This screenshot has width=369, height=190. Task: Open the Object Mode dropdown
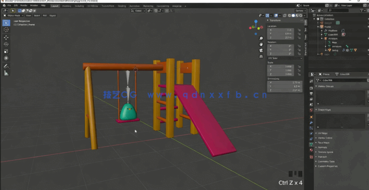pyautogui.click(x=14, y=15)
